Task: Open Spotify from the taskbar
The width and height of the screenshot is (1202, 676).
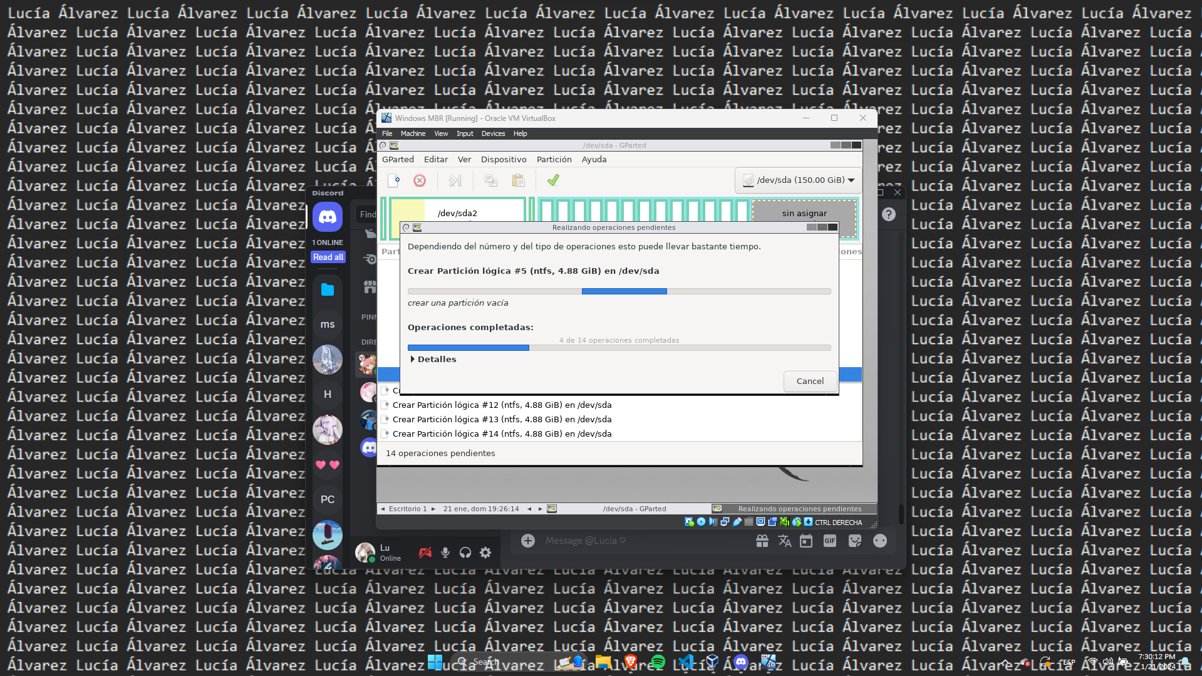Action: point(658,662)
